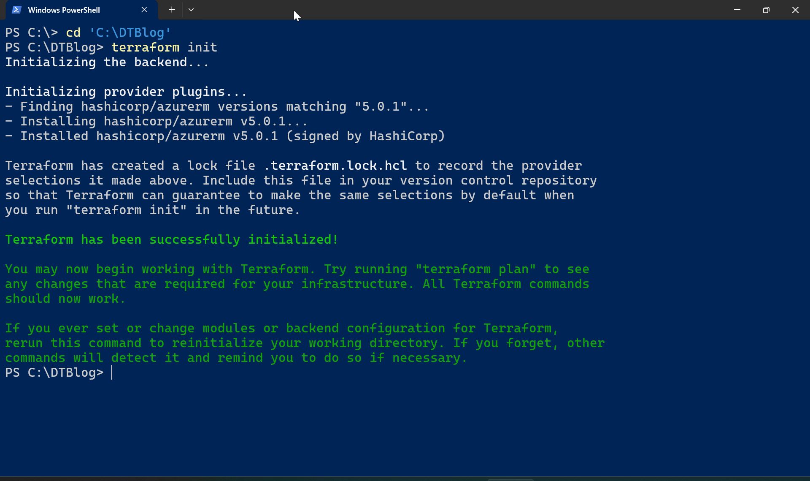Close the Windows PowerShell tab

pyautogui.click(x=144, y=10)
